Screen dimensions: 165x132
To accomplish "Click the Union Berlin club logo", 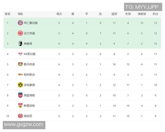I will (x=20, y=75).
